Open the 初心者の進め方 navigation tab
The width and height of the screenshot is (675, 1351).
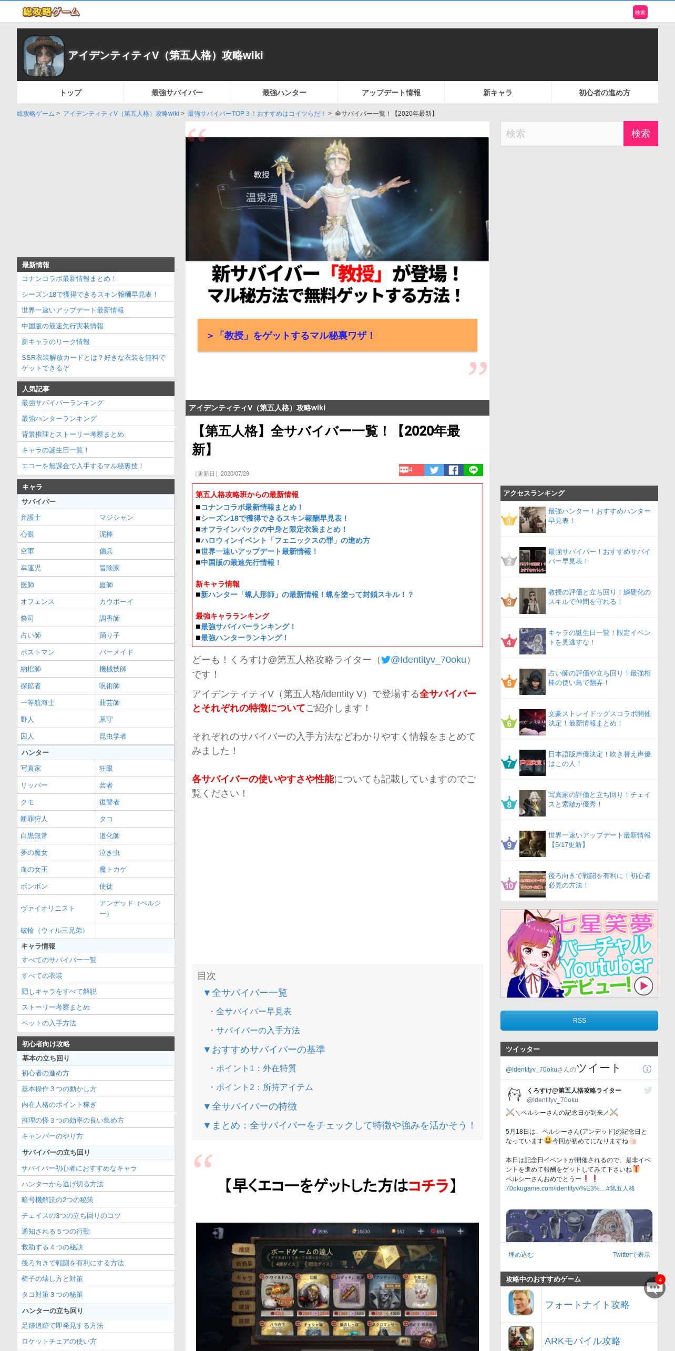pos(605,93)
